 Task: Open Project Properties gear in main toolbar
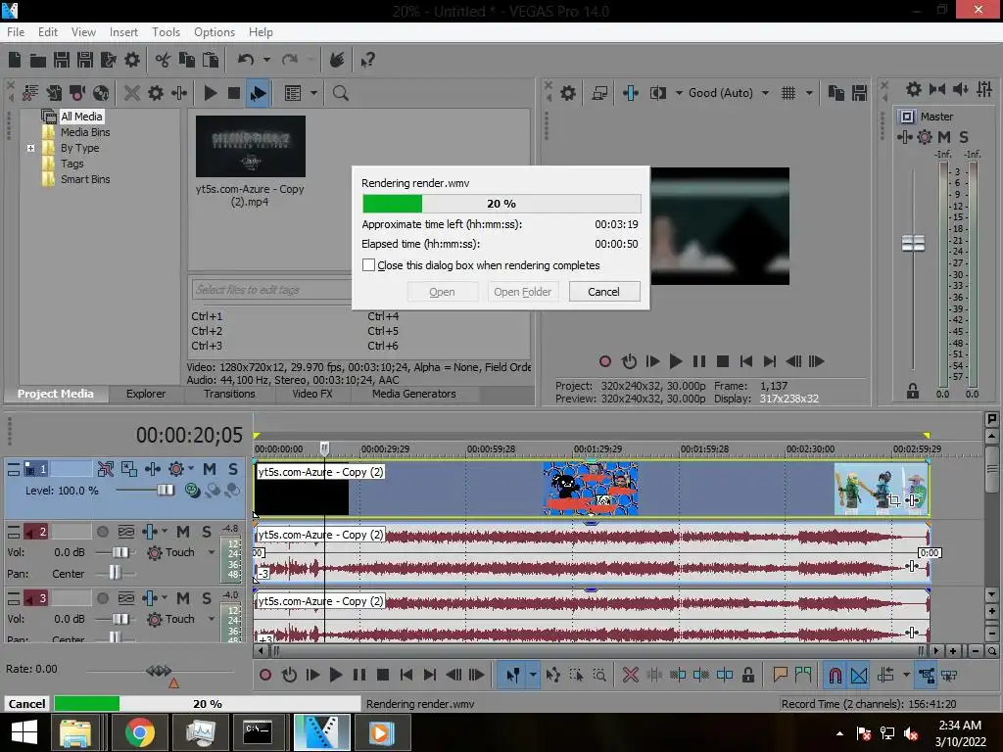(132, 60)
